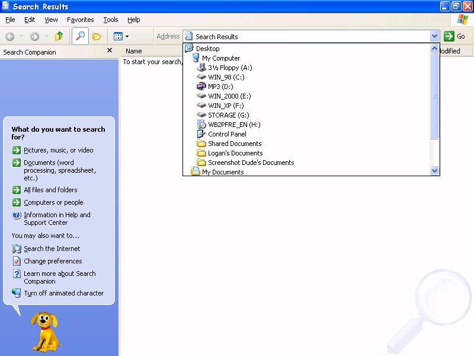Go back using the Back arrow button
The image size is (474, 356).
(x=9, y=37)
